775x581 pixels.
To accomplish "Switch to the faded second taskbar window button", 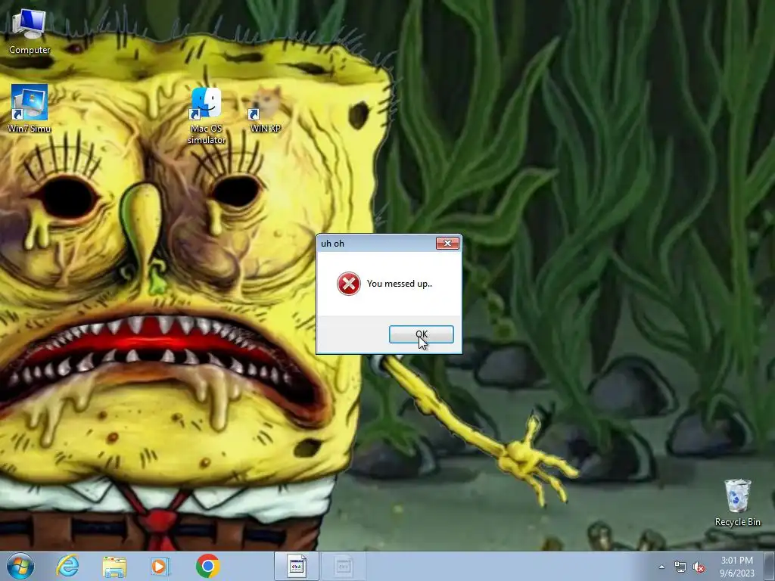I will click(x=344, y=566).
